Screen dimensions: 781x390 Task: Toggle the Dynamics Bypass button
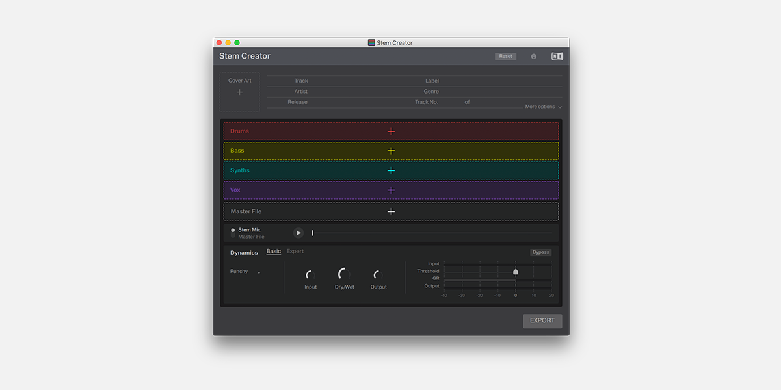[540, 252]
